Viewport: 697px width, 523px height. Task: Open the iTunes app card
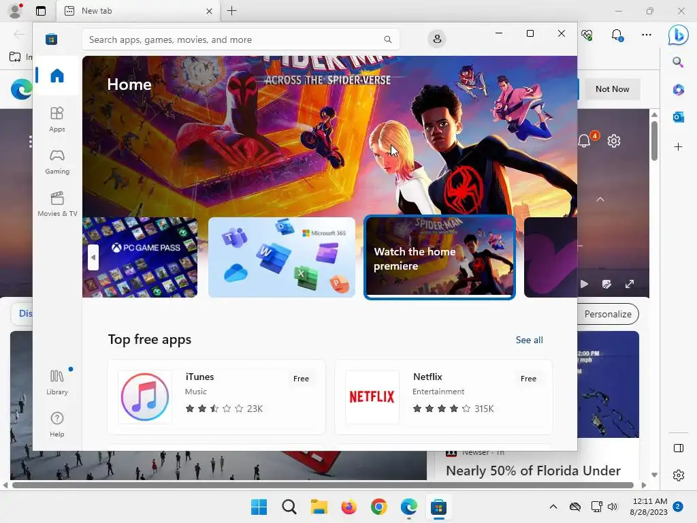coord(216,397)
